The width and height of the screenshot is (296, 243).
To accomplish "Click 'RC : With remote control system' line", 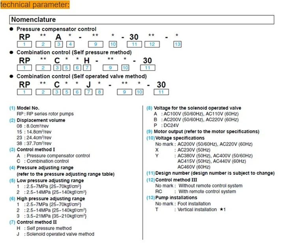I will [196, 191].
